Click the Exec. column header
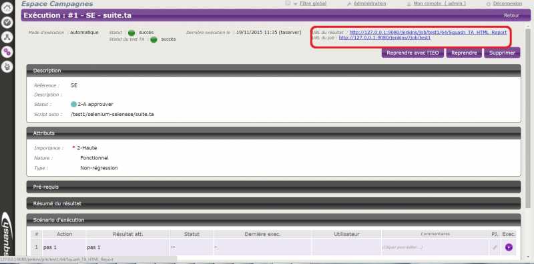 pyautogui.click(x=509, y=234)
